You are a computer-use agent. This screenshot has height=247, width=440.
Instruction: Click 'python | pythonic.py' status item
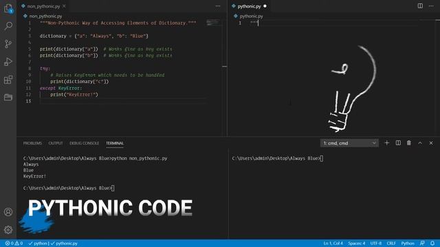(53, 244)
